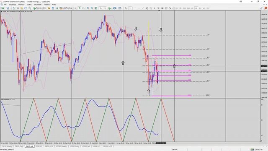Switch to the DE30,M15 chart tab
The height and width of the screenshot is (151, 268).
49,146
